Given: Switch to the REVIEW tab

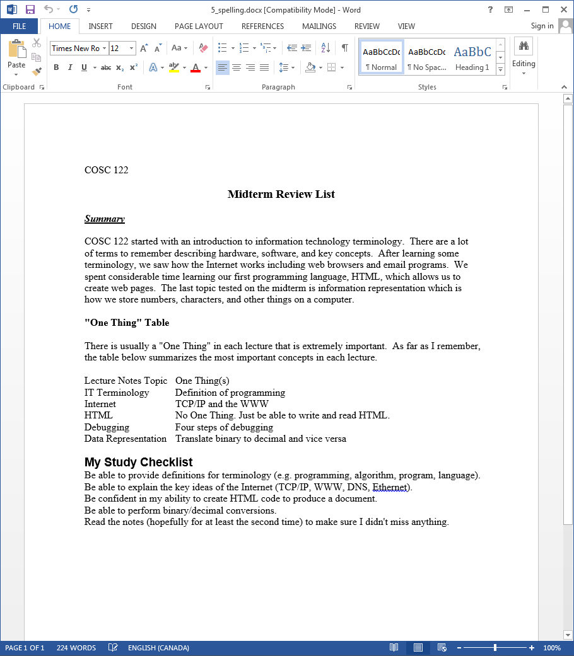Looking at the screenshot, I should click(x=366, y=26).
